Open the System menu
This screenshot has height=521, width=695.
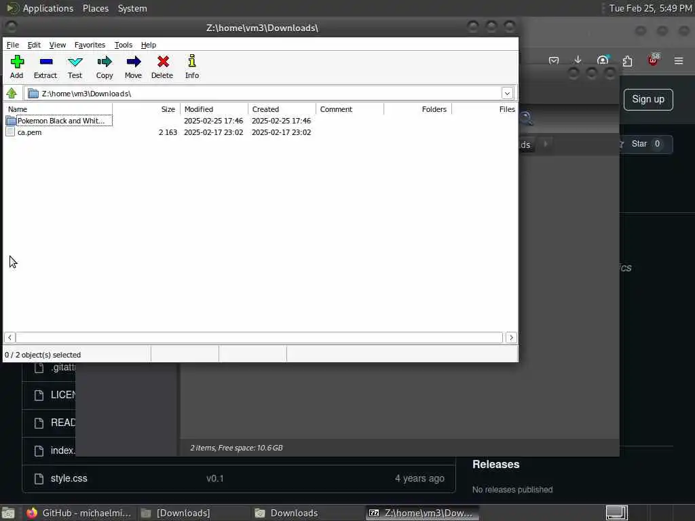coord(132,8)
